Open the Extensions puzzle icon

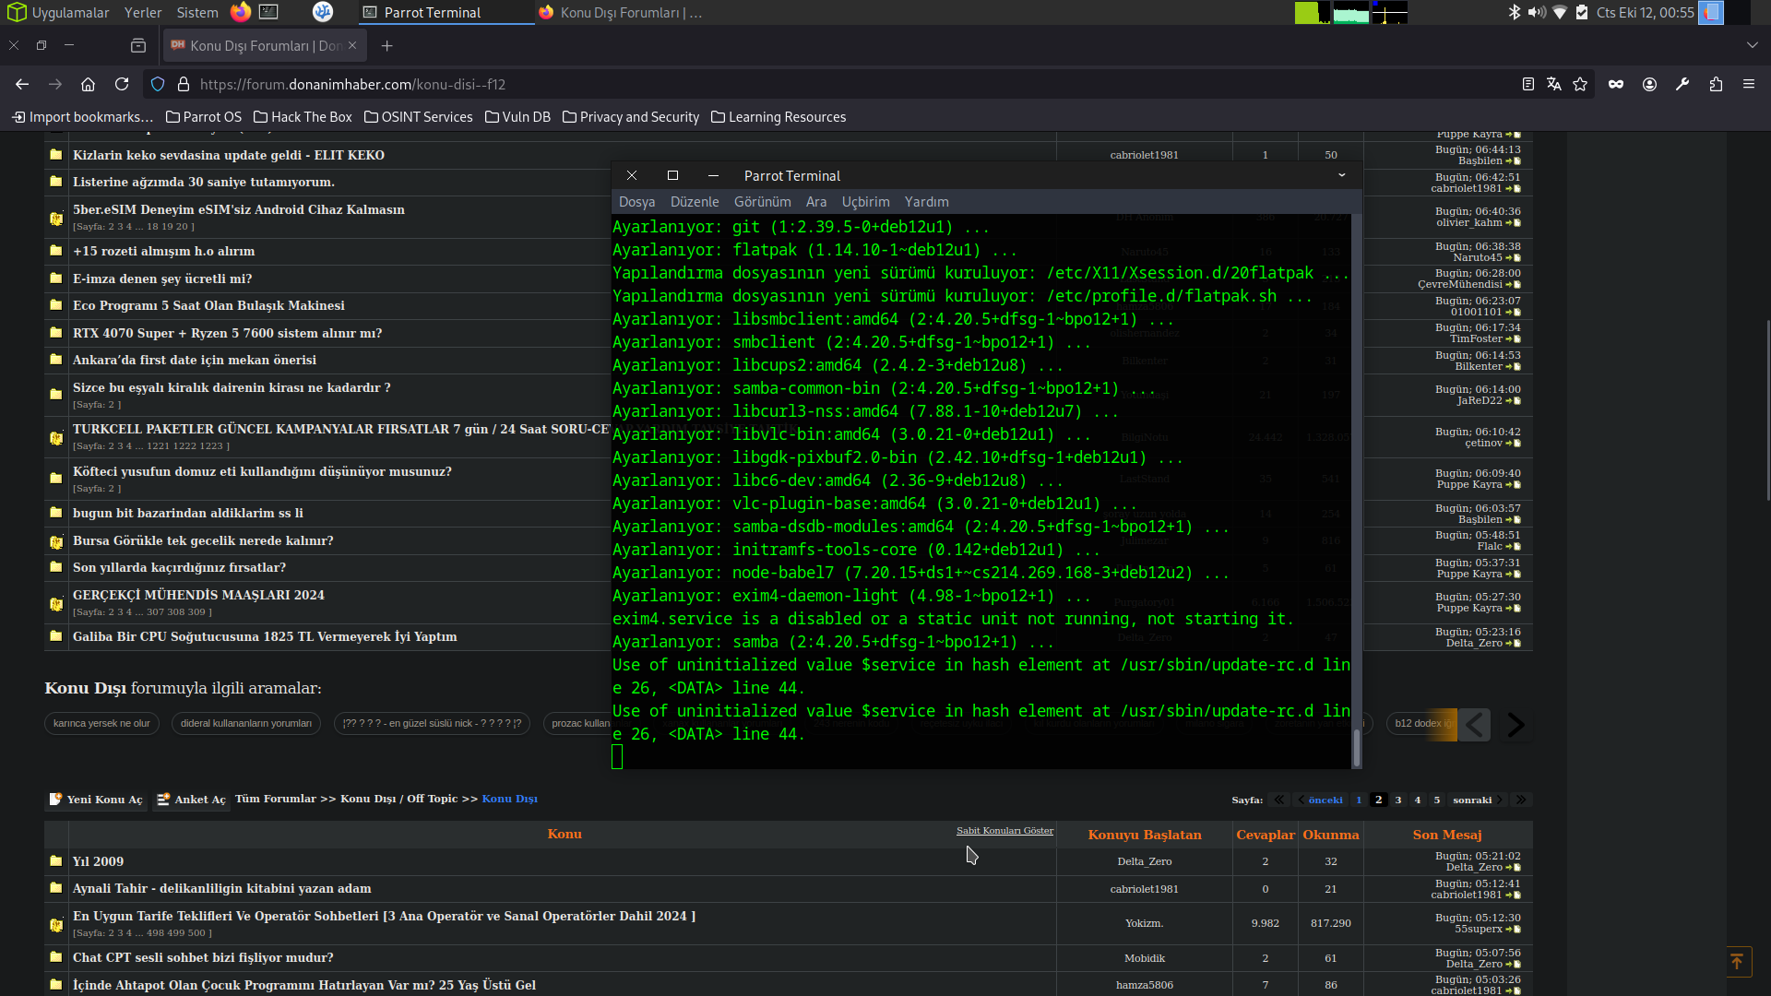pos(1716,84)
